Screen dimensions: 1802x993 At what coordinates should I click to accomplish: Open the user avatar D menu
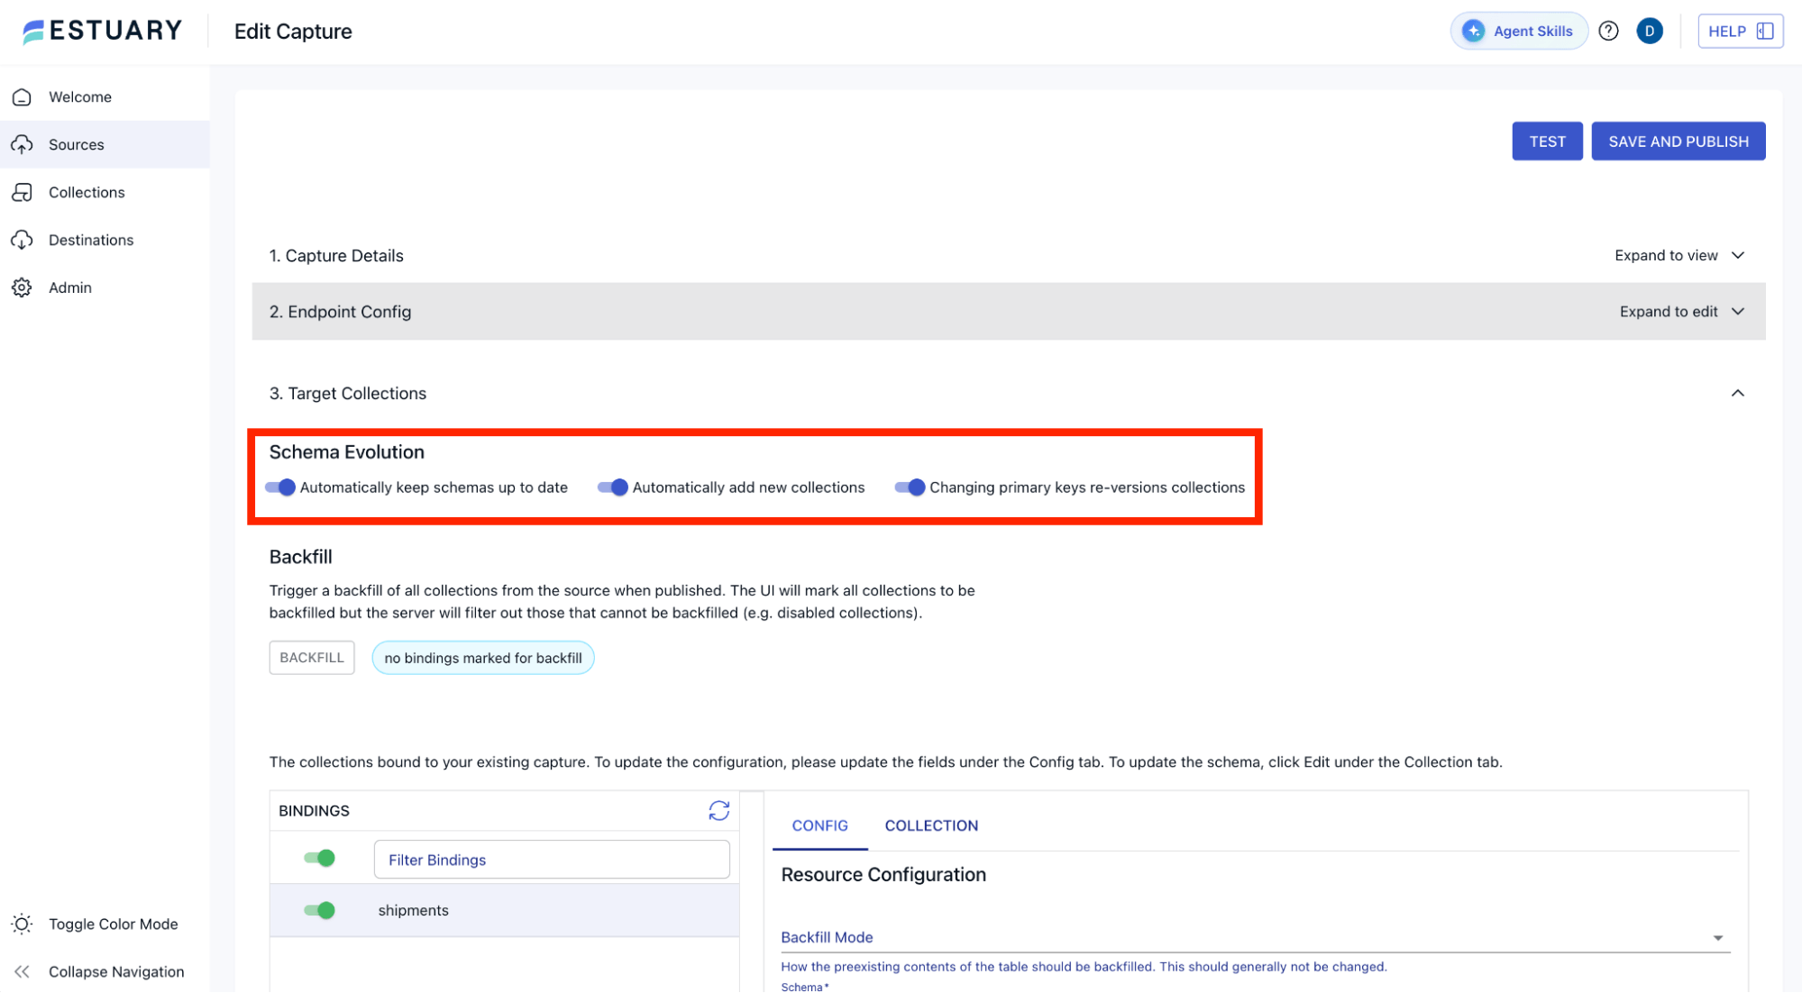[1649, 31]
